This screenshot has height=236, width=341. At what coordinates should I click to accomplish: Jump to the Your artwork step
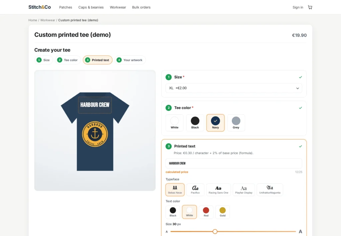[x=130, y=60]
